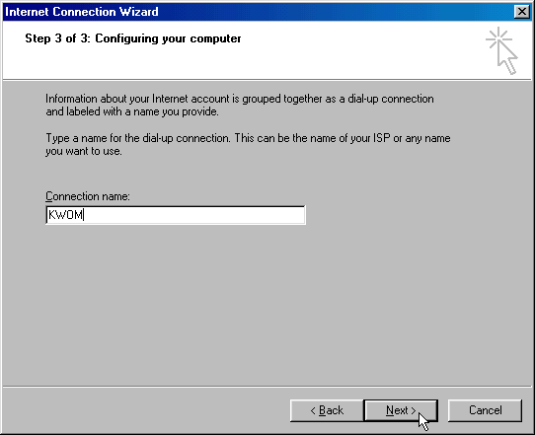The image size is (535, 435).
Task: Place caret before the K in KWOM
Action: click(x=48, y=215)
